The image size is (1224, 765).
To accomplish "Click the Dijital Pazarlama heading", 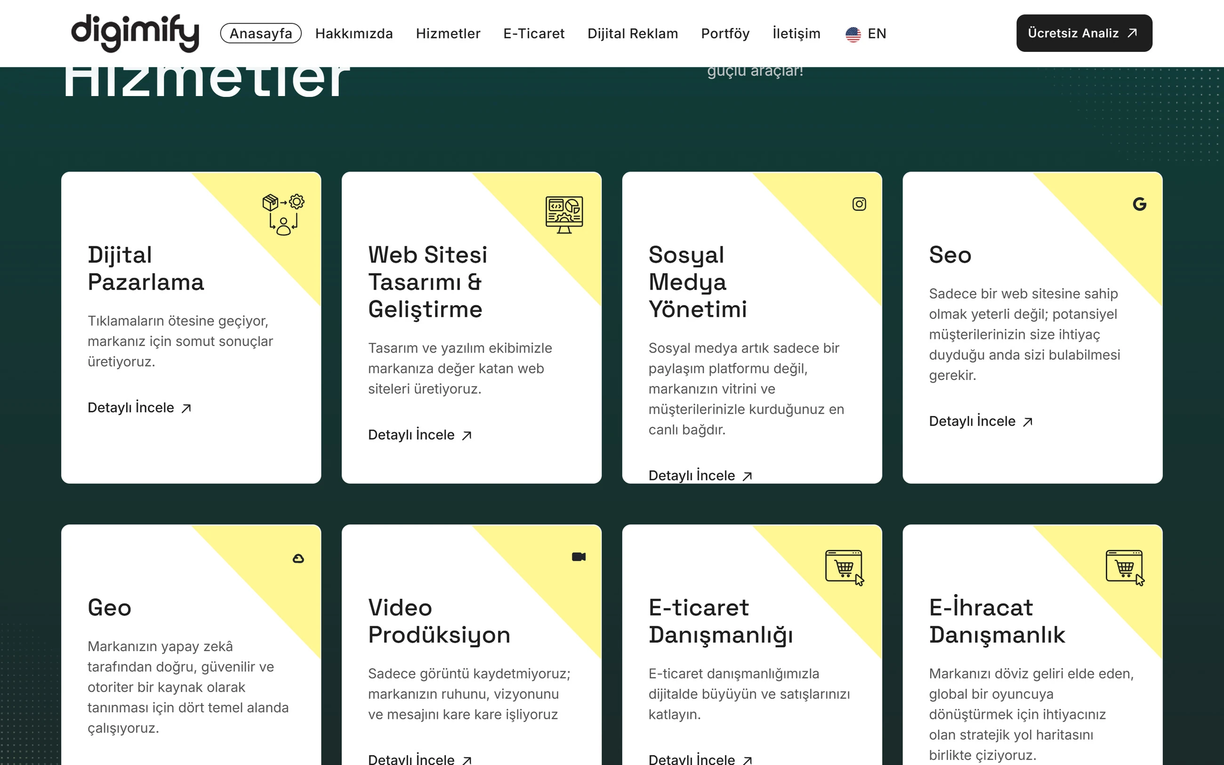I will coord(145,268).
